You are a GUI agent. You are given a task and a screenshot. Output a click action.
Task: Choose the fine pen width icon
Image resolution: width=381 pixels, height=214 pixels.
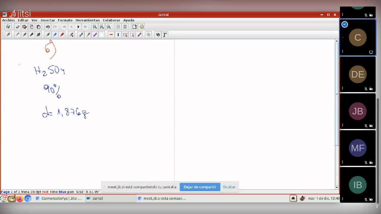(x=18, y=35)
